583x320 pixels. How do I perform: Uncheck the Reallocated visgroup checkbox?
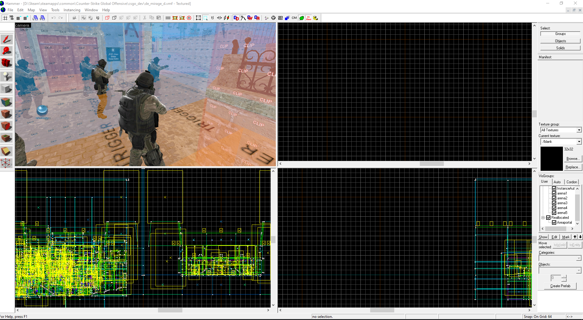tap(548, 218)
